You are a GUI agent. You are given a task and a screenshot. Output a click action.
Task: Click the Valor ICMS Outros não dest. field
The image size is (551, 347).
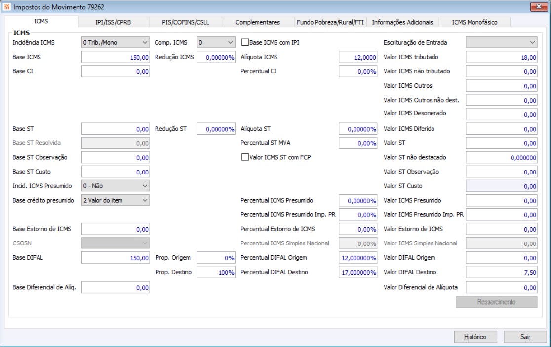point(502,101)
